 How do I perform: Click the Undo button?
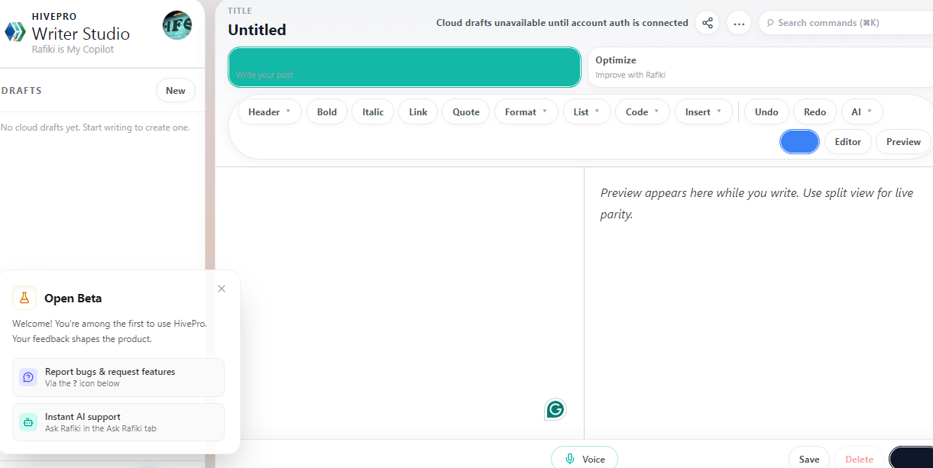tap(766, 111)
